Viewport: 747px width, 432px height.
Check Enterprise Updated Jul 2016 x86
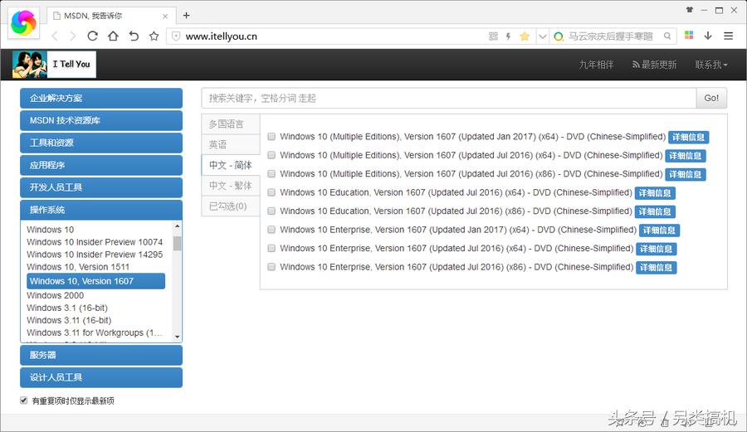[x=271, y=267]
